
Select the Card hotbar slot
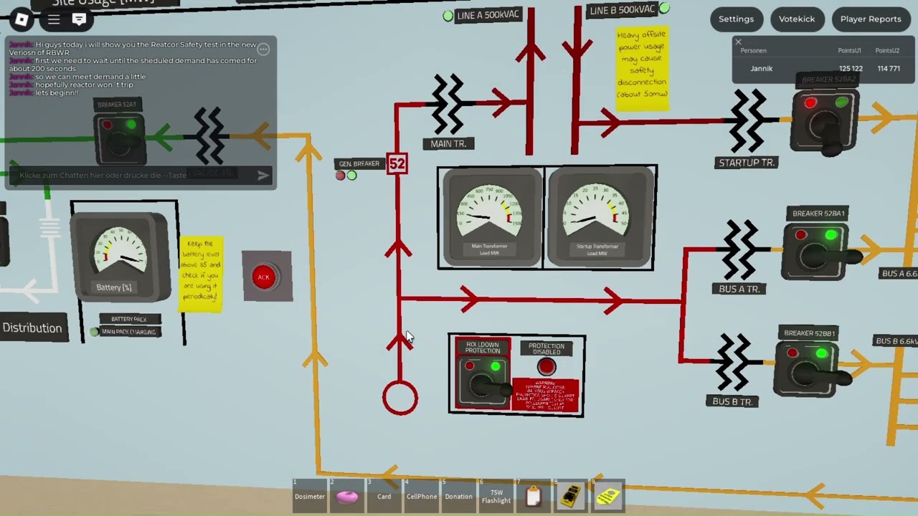point(384,496)
